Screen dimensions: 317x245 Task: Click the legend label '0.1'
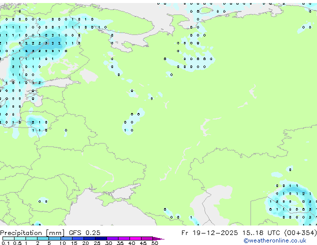[6, 243]
